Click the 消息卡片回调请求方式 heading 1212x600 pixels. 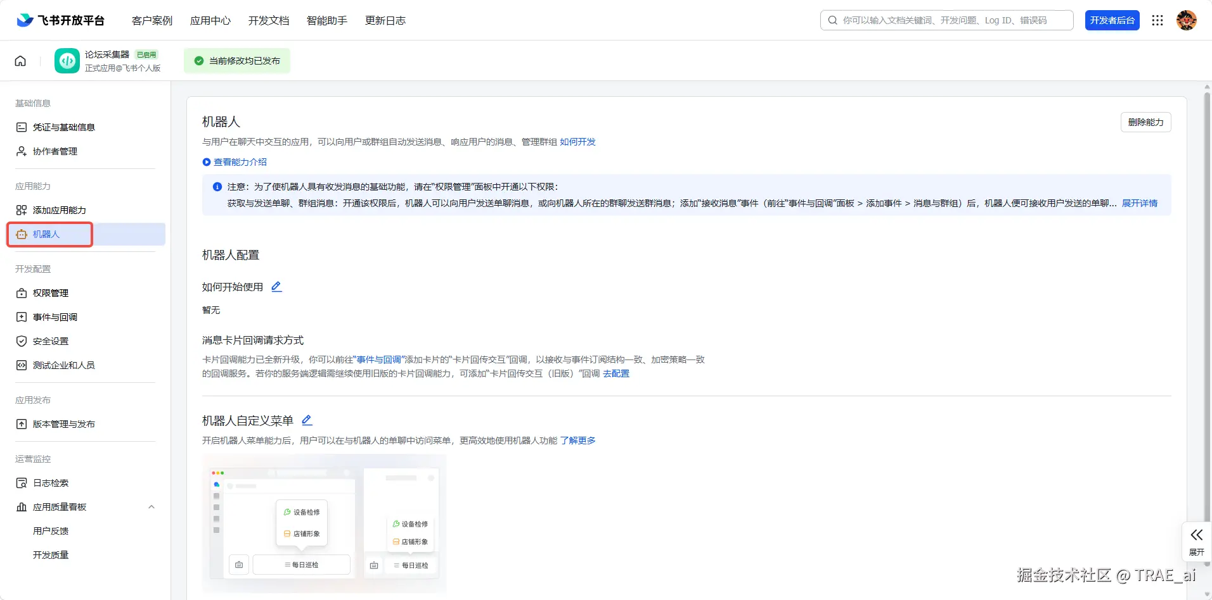(x=253, y=341)
